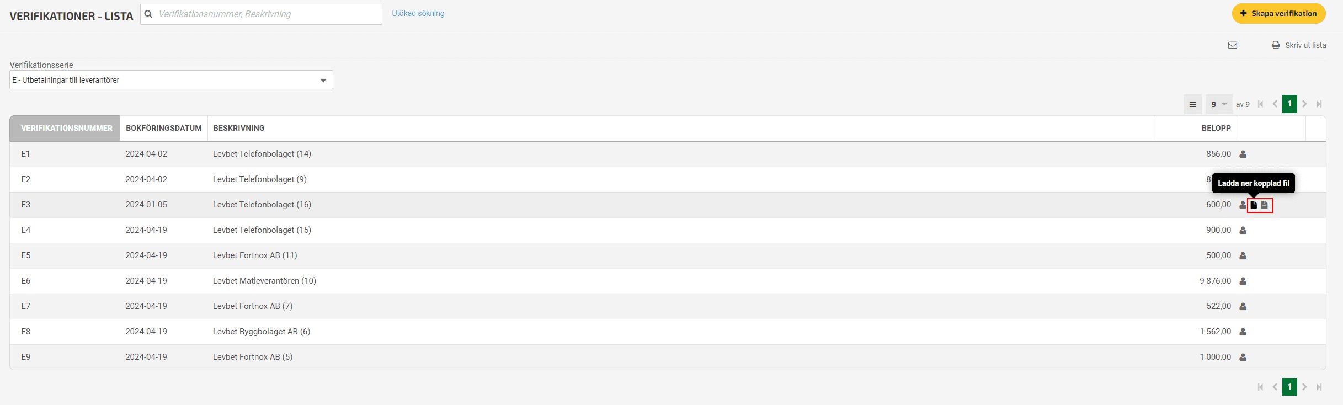Open the rows-per-page dropdown showing 9
The height and width of the screenshot is (405, 1343).
click(x=1219, y=104)
